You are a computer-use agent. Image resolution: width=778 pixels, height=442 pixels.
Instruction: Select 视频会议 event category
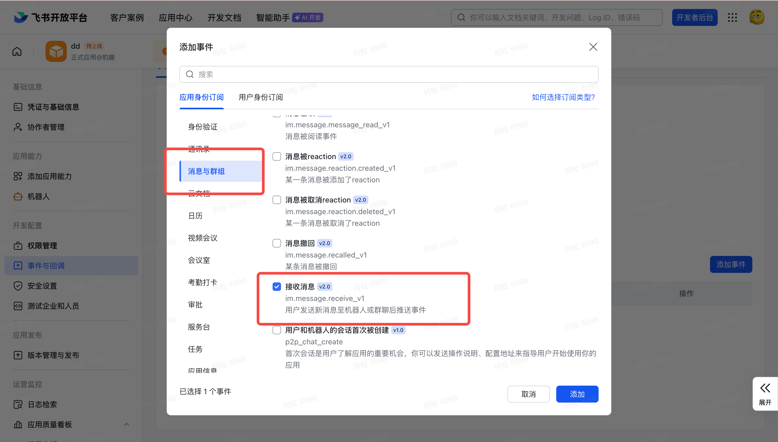coord(203,238)
